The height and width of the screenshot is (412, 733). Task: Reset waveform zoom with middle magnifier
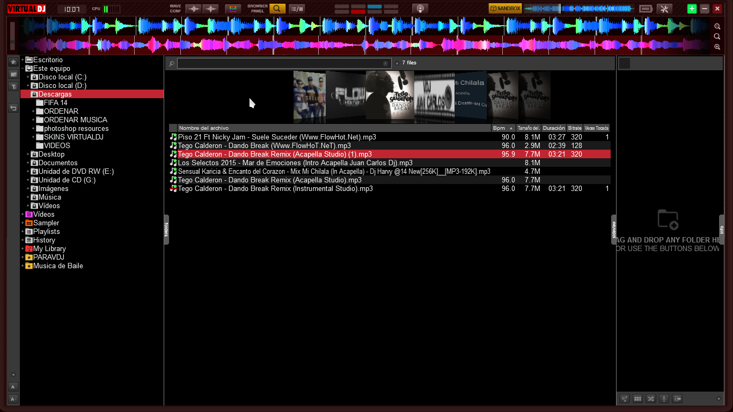point(717,36)
